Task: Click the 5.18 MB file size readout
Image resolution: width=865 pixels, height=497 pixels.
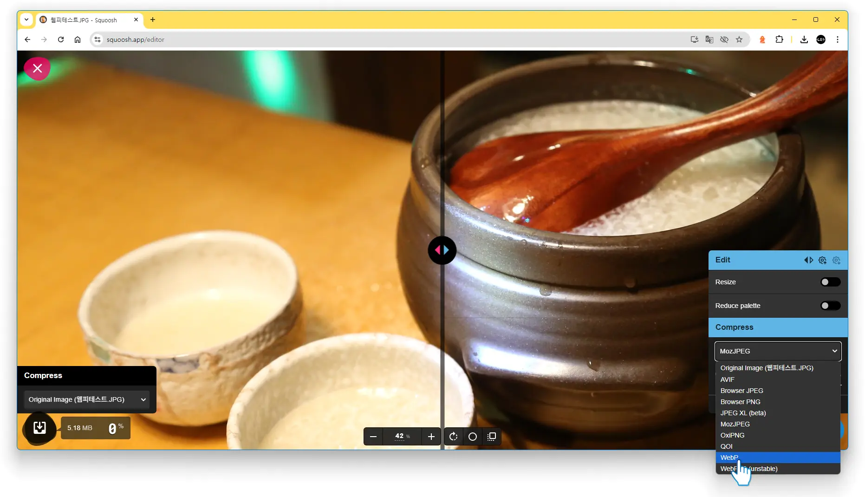Action: click(x=80, y=428)
